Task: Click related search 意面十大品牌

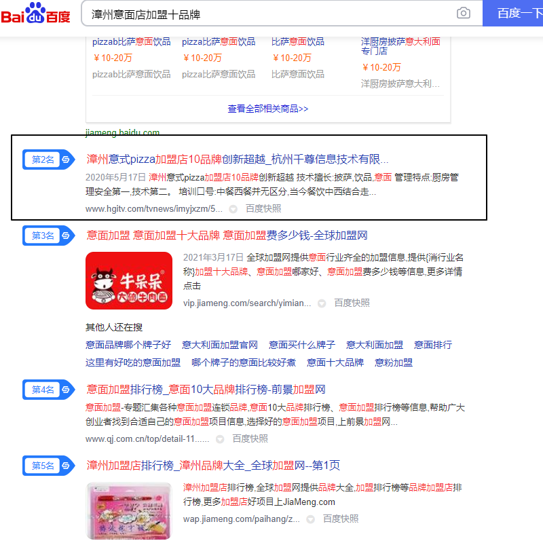Action: (x=335, y=362)
